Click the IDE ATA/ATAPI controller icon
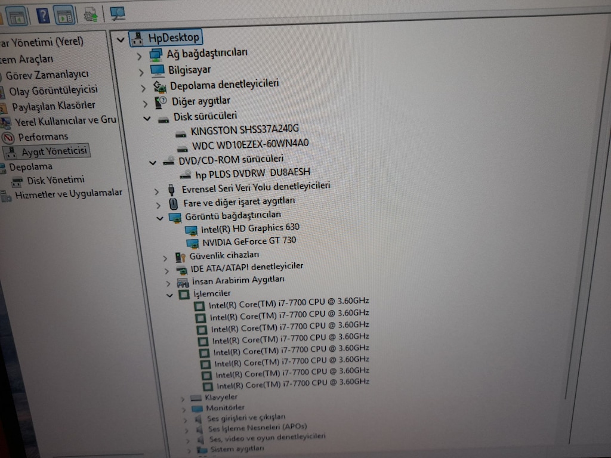The height and width of the screenshot is (458, 611). point(181,270)
